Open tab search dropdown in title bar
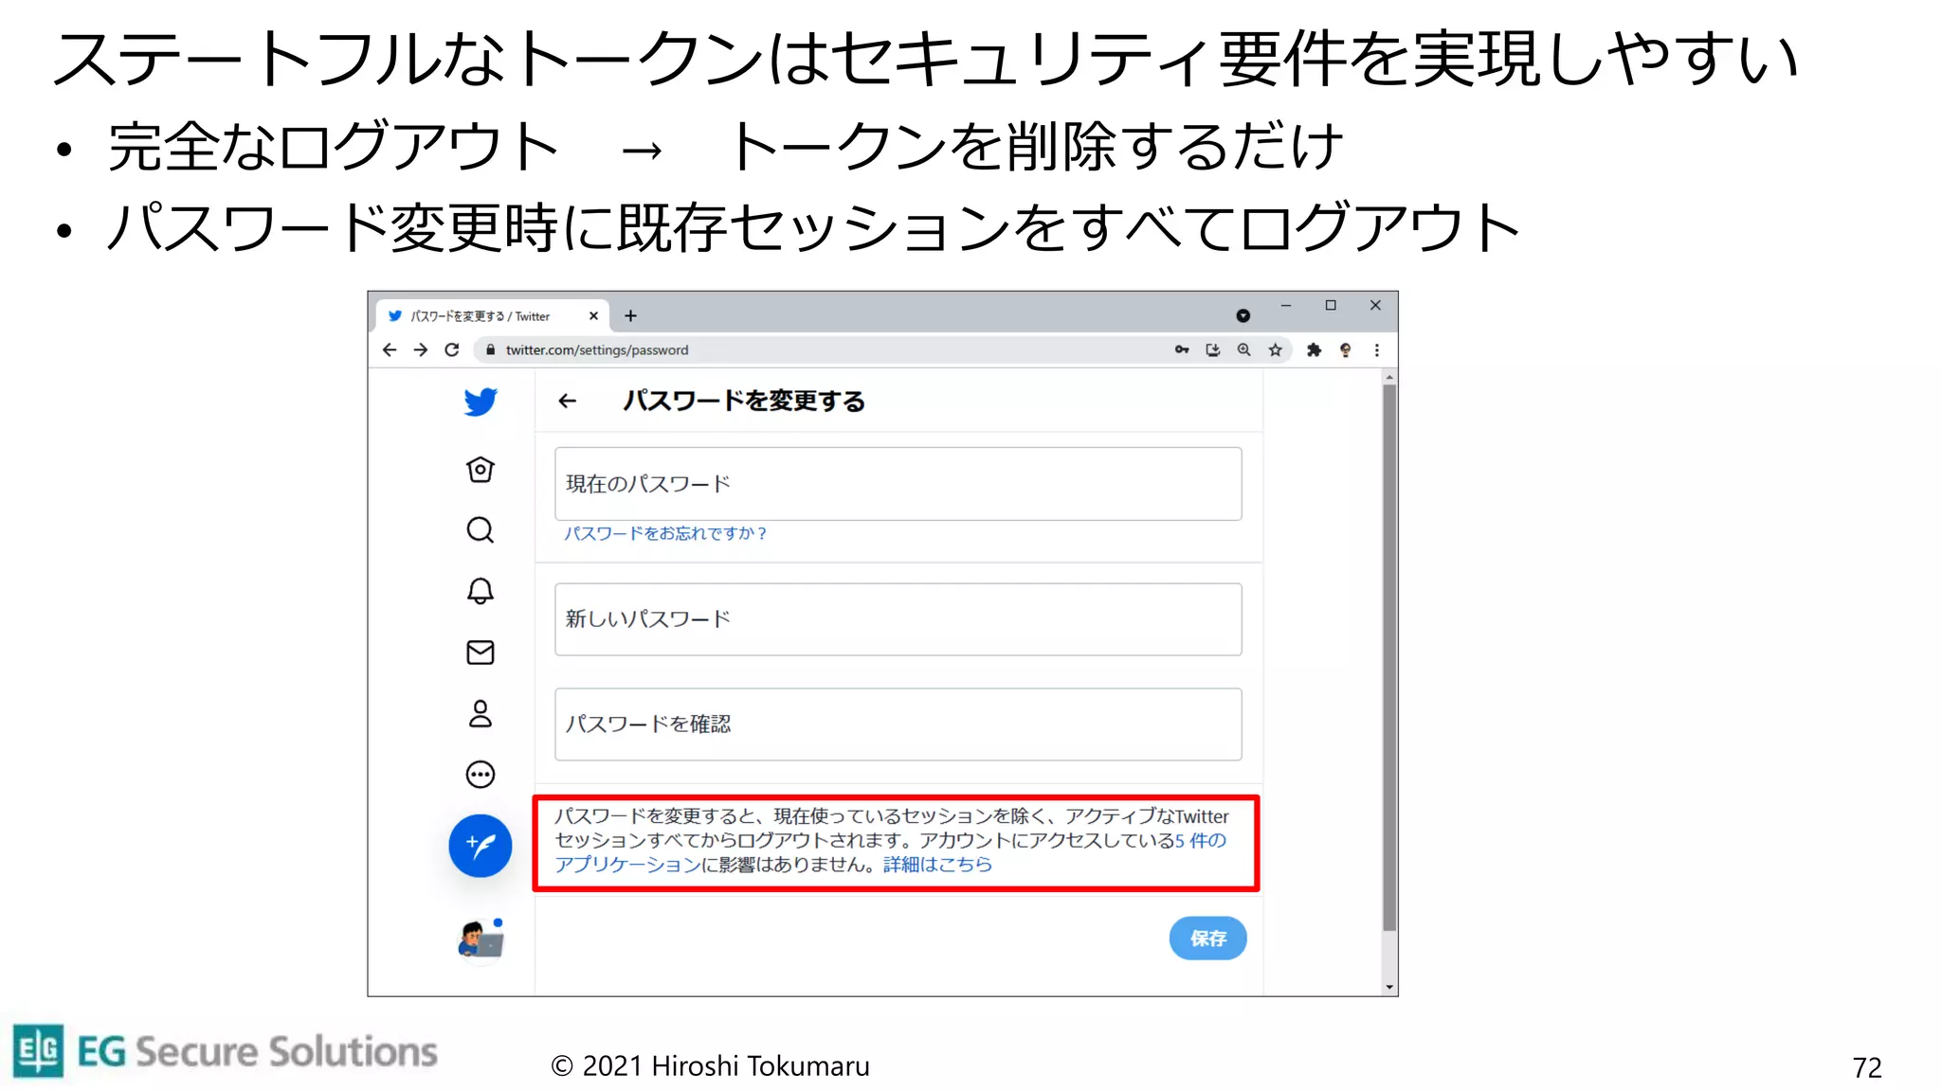This screenshot has width=1941, height=1091. pyautogui.click(x=1243, y=316)
